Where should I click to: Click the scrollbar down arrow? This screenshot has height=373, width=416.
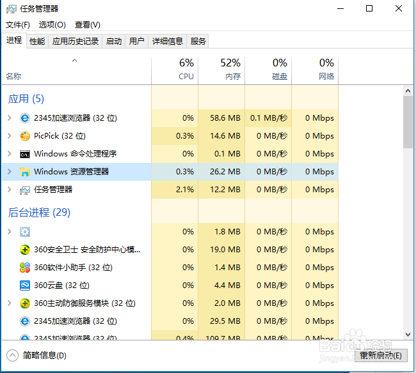408,335
